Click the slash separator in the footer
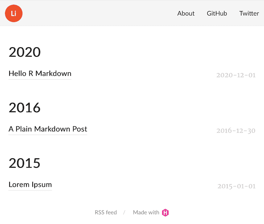Image resolution: width=264 pixels, height=224 pixels. (124, 212)
